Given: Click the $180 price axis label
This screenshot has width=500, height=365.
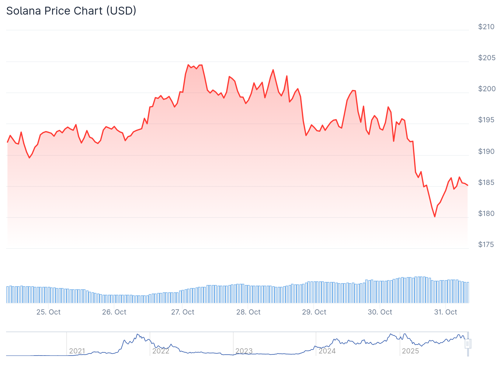Looking at the screenshot, I should coord(486,214).
